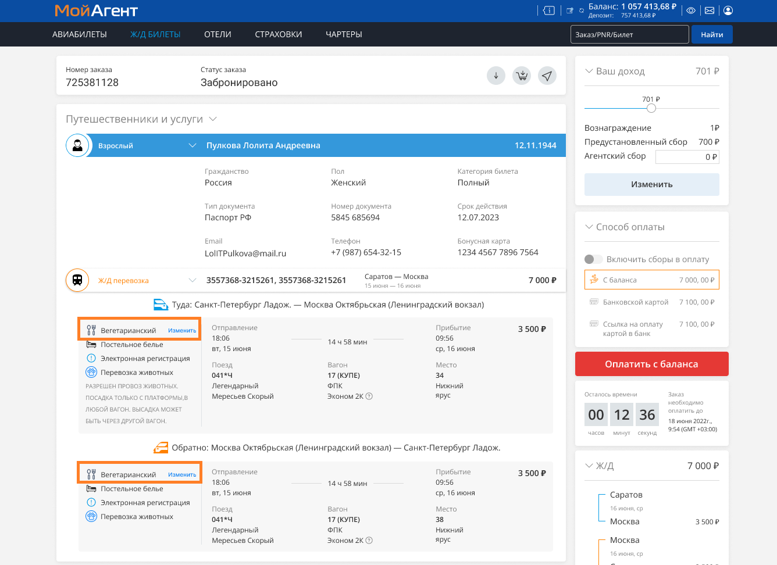The height and width of the screenshot is (565, 777).
Task: Open the АВИАБИЛЕТЫ menu tab
Action: pyautogui.click(x=80, y=34)
